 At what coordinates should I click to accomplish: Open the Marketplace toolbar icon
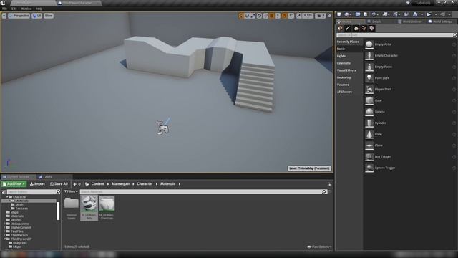coord(366,14)
